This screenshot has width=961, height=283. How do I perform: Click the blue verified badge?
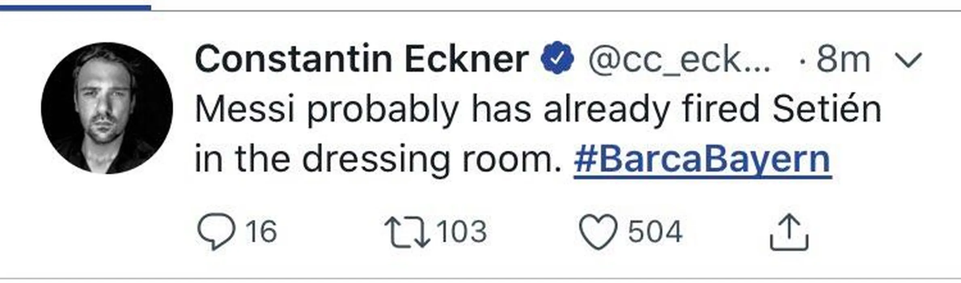click(557, 58)
